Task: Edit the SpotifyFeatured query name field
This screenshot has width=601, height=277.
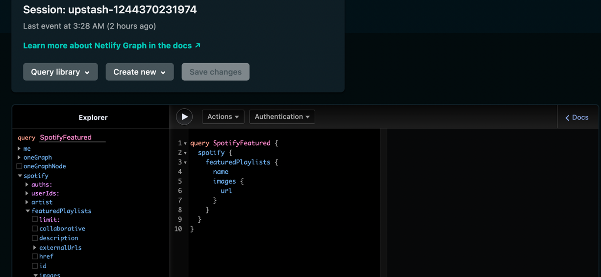Action: coord(72,138)
